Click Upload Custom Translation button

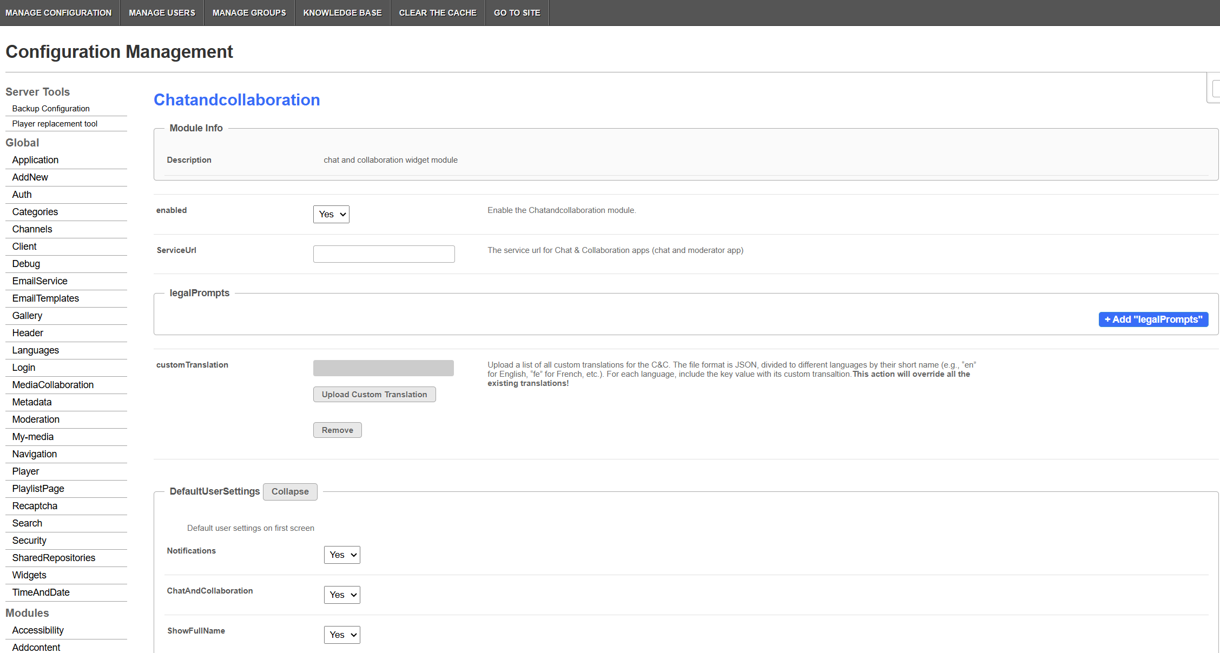374,395
